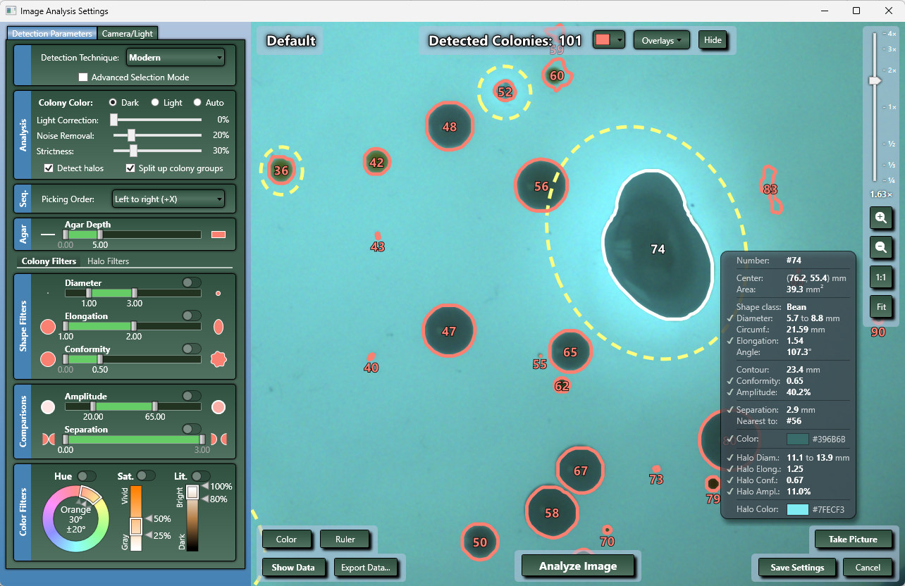The image size is (905, 586).
Task: Click the zoom out magnifier icon
Action: tap(880, 247)
